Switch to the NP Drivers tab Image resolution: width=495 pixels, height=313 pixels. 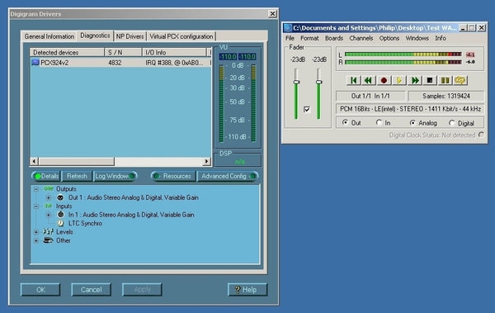tap(130, 36)
